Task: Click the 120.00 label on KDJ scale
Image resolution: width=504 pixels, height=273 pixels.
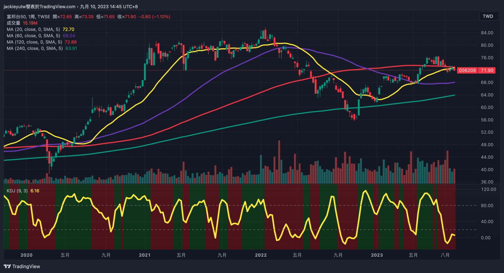Action: (x=489, y=189)
